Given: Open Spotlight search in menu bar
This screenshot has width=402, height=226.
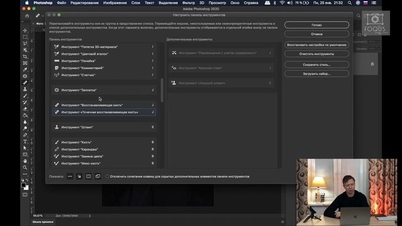Looking at the screenshot, I should 350,3.
